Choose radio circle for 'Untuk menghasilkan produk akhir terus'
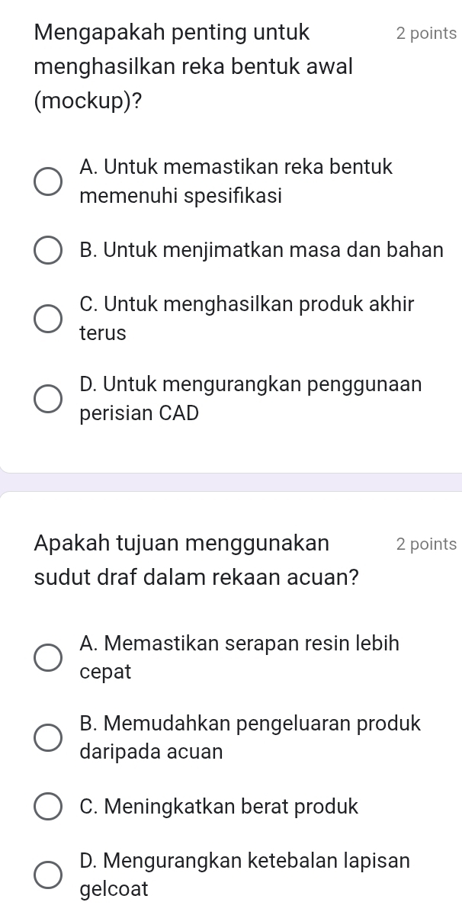 click(47, 318)
